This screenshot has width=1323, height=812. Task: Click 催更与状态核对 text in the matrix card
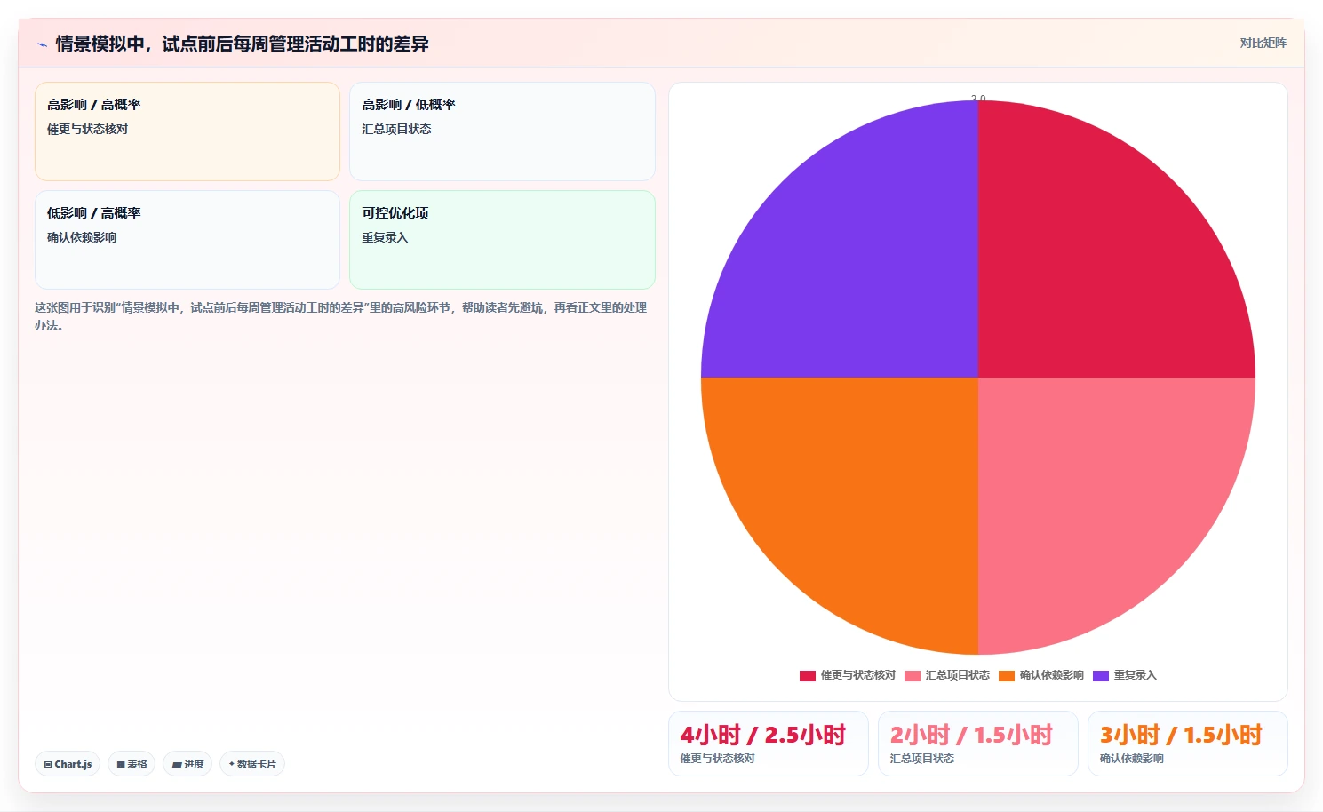click(x=87, y=130)
